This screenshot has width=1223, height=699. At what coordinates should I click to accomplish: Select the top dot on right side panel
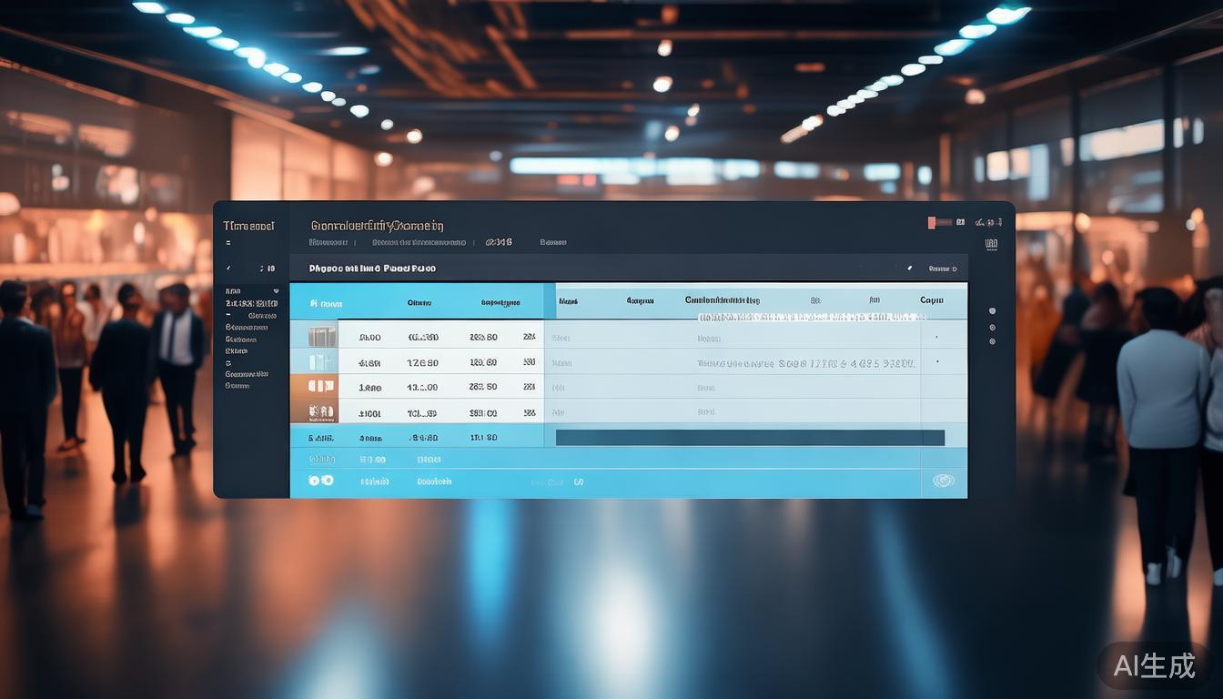pos(992,311)
